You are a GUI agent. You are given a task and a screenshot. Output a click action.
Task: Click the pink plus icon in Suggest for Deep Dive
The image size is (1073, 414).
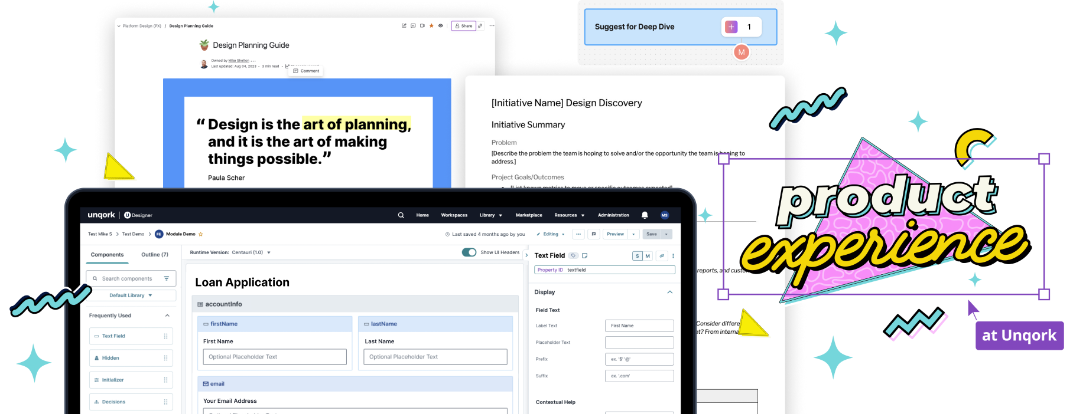[x=731, y=27]
